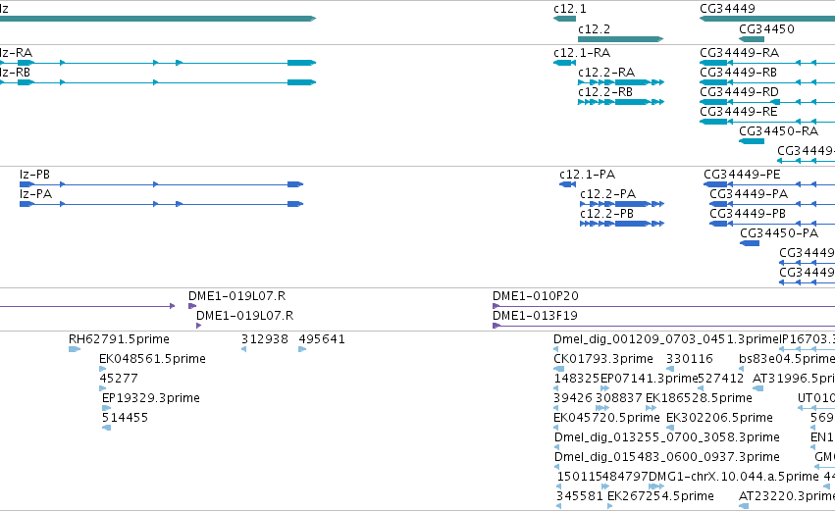The image size is (835, 511).
Task: Click the c12.2-PA CDS label
Action: [x=608, y=194]
